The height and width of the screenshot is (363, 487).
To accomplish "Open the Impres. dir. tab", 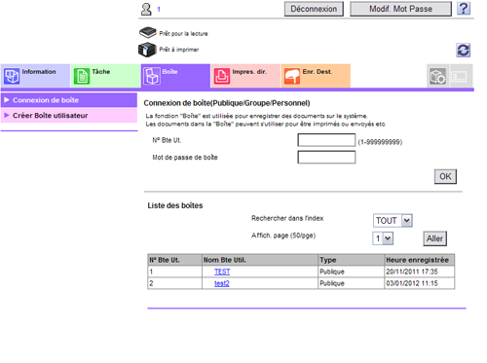I will click(245, 76).
